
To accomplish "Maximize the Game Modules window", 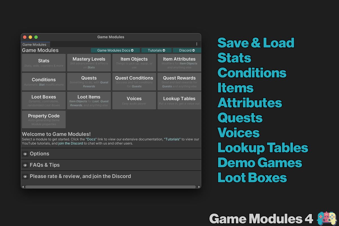I will [36, 37].
